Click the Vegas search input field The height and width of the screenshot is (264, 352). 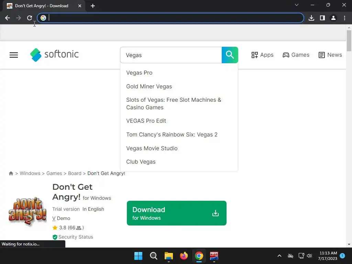point(171,55)
